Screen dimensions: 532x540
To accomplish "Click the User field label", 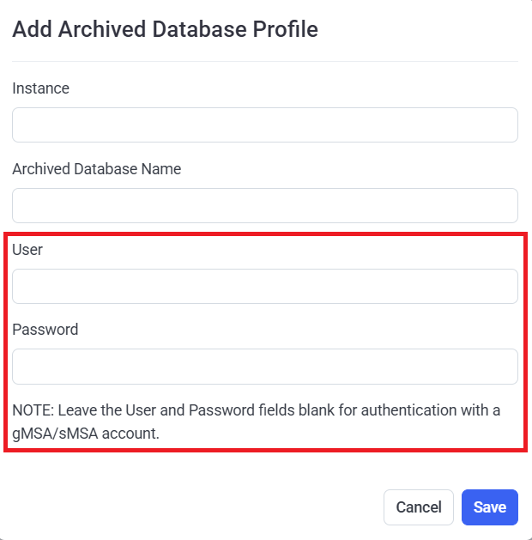I will point(27,250).
